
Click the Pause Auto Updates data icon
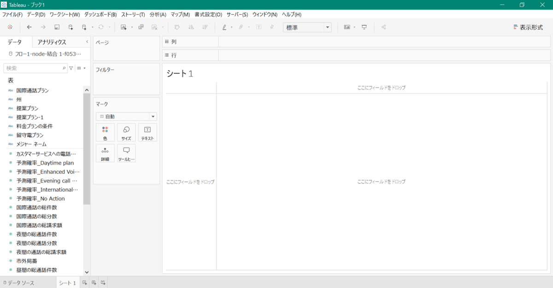coord(84,27)
